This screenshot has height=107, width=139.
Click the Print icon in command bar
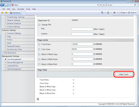point(115,12)
